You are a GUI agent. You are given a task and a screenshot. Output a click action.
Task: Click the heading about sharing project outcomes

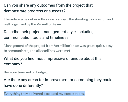[48, 8]
